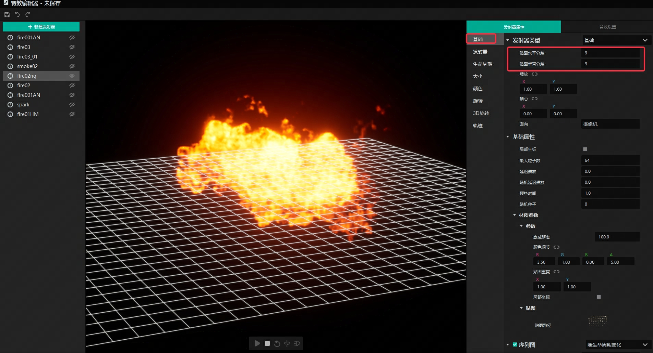Image resolution: width=653 pixels, height=353 pixels.
Task: Switch to the 发射器属性 tab
Action: 513,27
